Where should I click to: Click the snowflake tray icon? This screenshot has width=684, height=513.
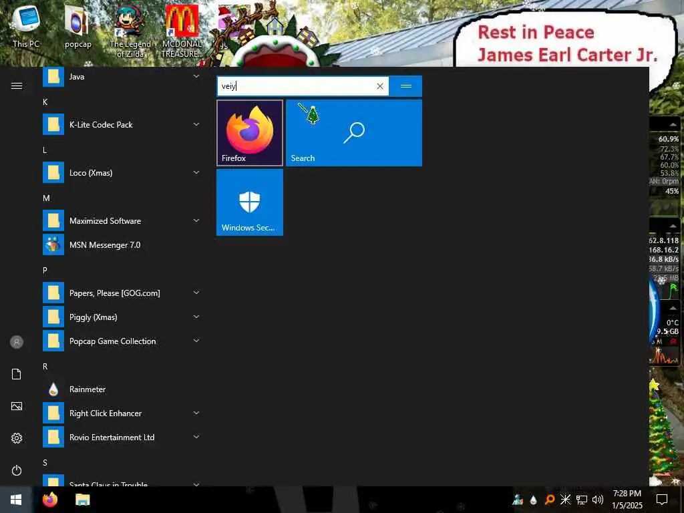565,500
